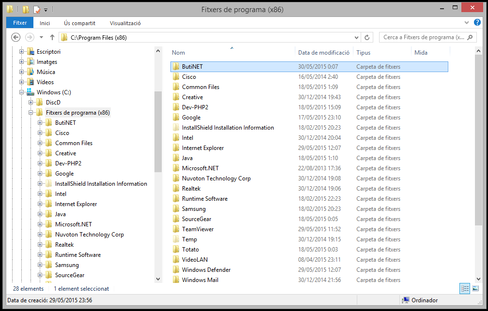Open Explorer help question mark
The width and height of the screenshot is (488, 311).
coord(477,22)
